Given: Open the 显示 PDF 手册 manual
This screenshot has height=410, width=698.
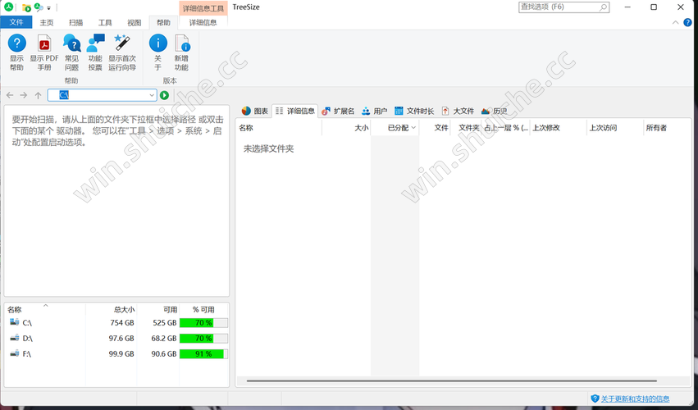Looking at the screenshot, I should 44,52.
